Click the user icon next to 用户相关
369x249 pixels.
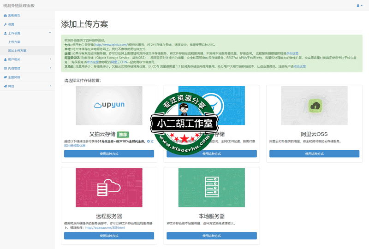(x=5, y=59)
